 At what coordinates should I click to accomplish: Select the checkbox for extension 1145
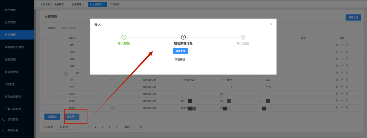pyautogui.click(x=47, y=66)
